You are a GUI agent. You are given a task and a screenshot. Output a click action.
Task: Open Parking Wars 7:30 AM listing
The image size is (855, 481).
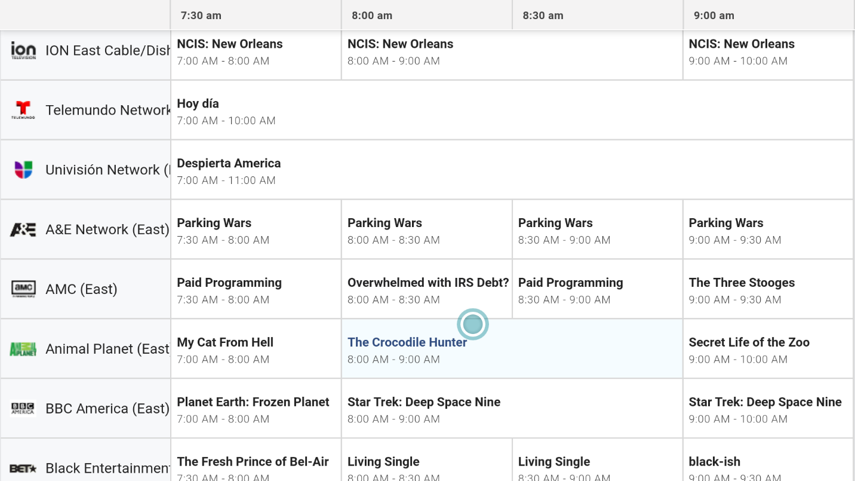click(x=256, y=229)
